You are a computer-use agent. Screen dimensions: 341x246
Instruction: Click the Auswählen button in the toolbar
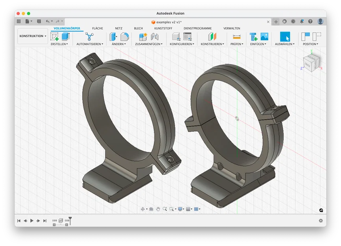[x=285, y=37]
